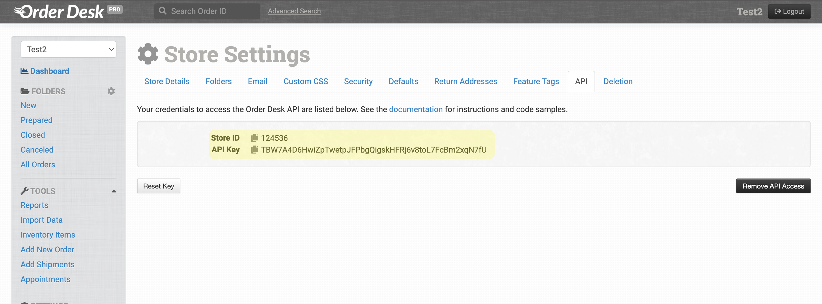Switch to Security tab
This screenshot has height=304, width=822.
coord(358,82)
